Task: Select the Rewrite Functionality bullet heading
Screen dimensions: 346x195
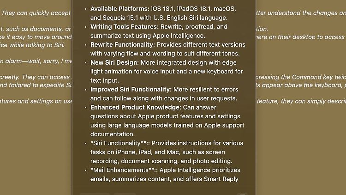Action: [x=123, y=45]
